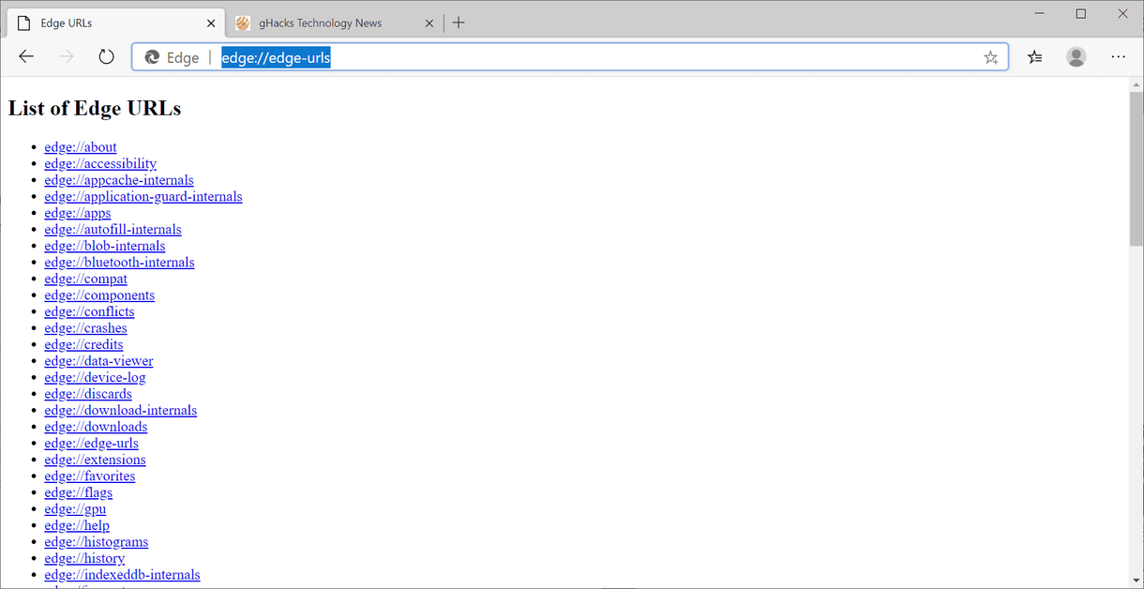
Task: Open the edge://help link
Action: point(77,524)
